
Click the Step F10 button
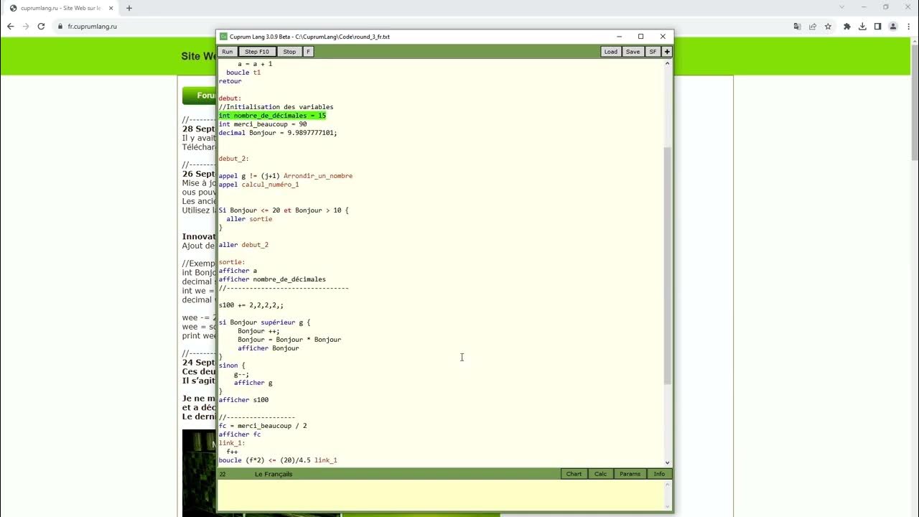[x=257, y=52]
